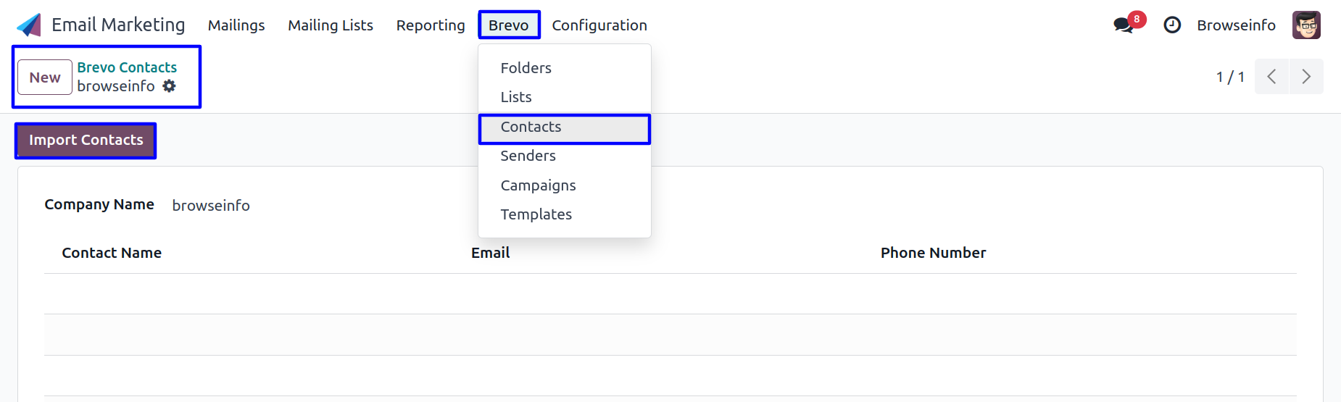The width and height of the screenshot is (1341, 402).
Task: Open the Brevo Contacts breadcrumb link
Action: pos(127,67)
